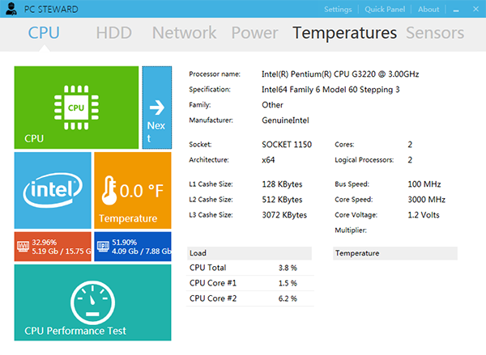Open the Power tab

click(x=254, y=33)
